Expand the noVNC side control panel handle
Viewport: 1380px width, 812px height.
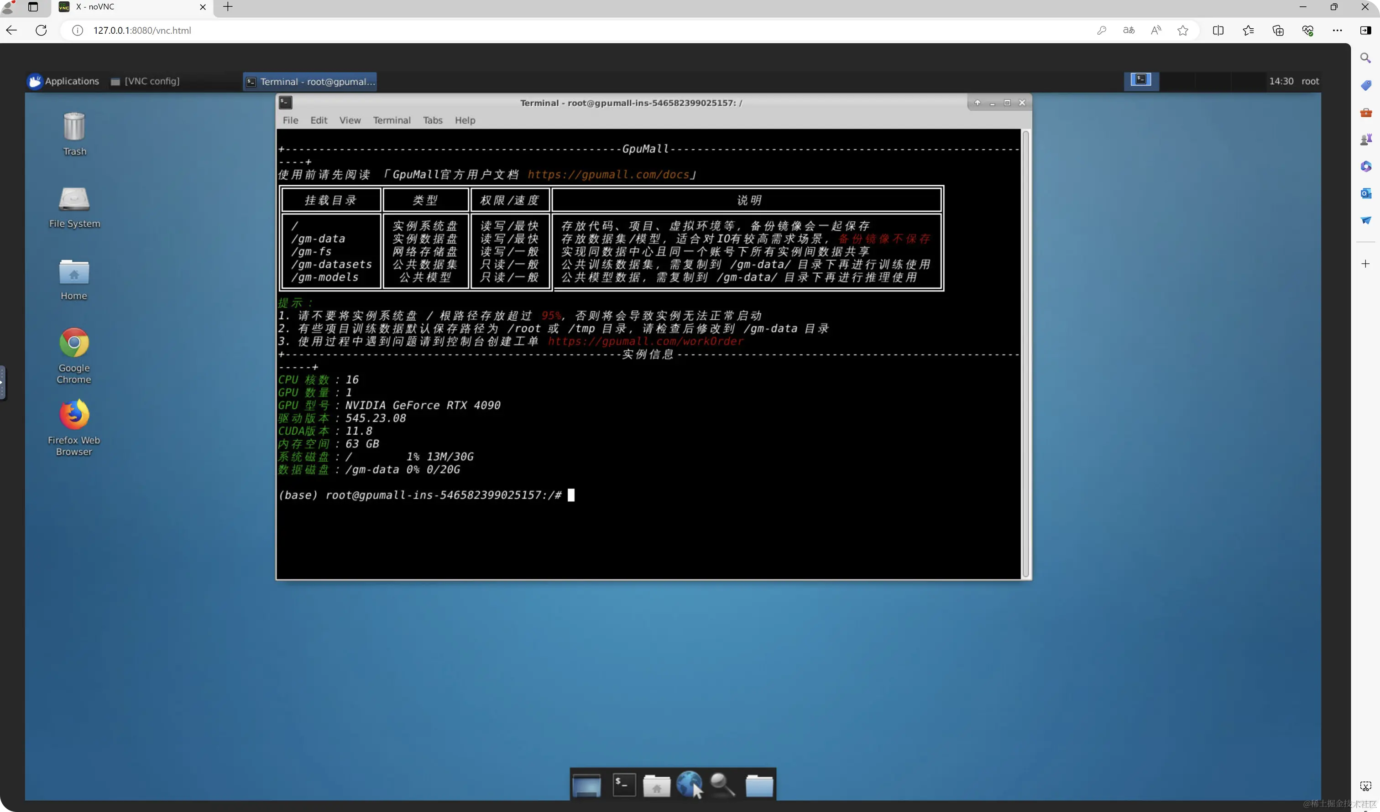click(x=2, y=382)
